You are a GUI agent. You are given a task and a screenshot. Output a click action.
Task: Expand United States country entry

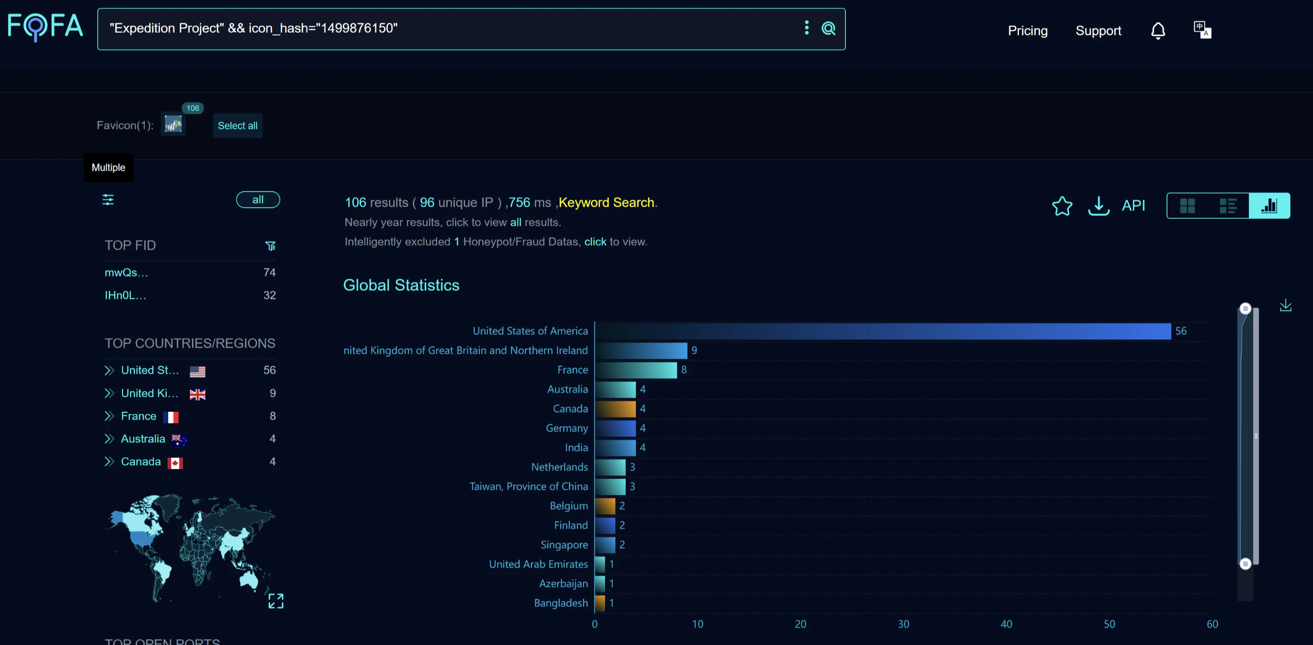pos(109,371)
